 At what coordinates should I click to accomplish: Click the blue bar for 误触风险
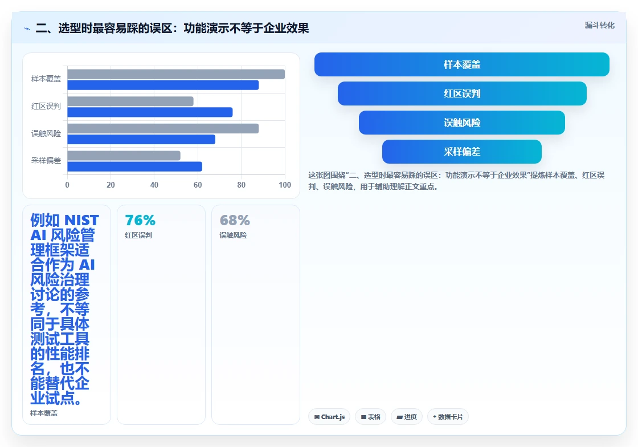pos(141,140)
